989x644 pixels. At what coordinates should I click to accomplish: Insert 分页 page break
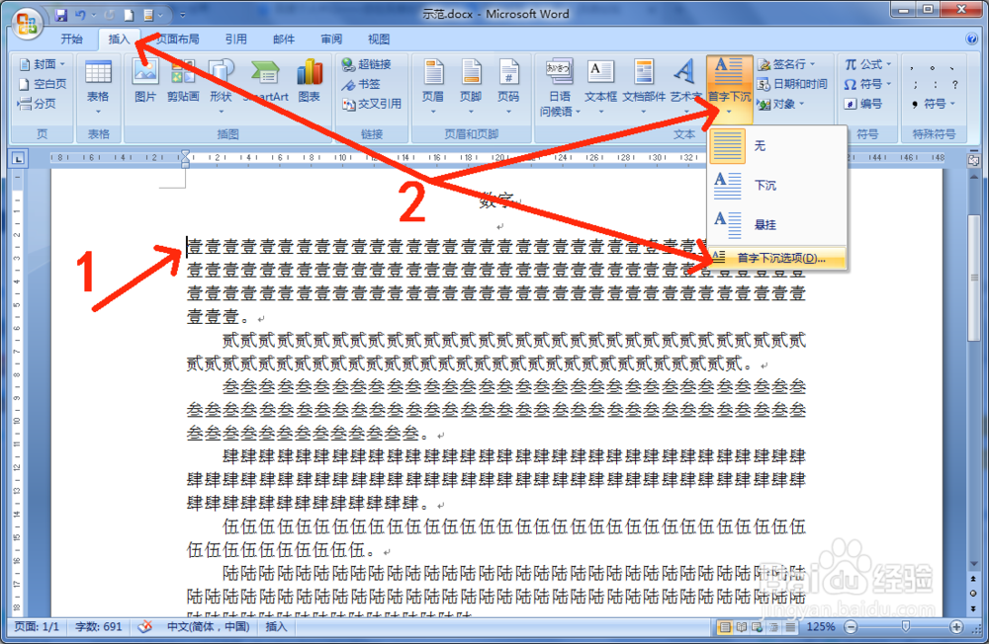(x=38, y=104)
